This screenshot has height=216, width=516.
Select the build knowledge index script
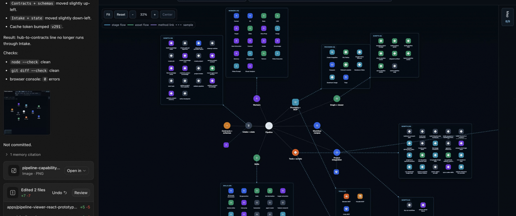[x=171, y=43]
